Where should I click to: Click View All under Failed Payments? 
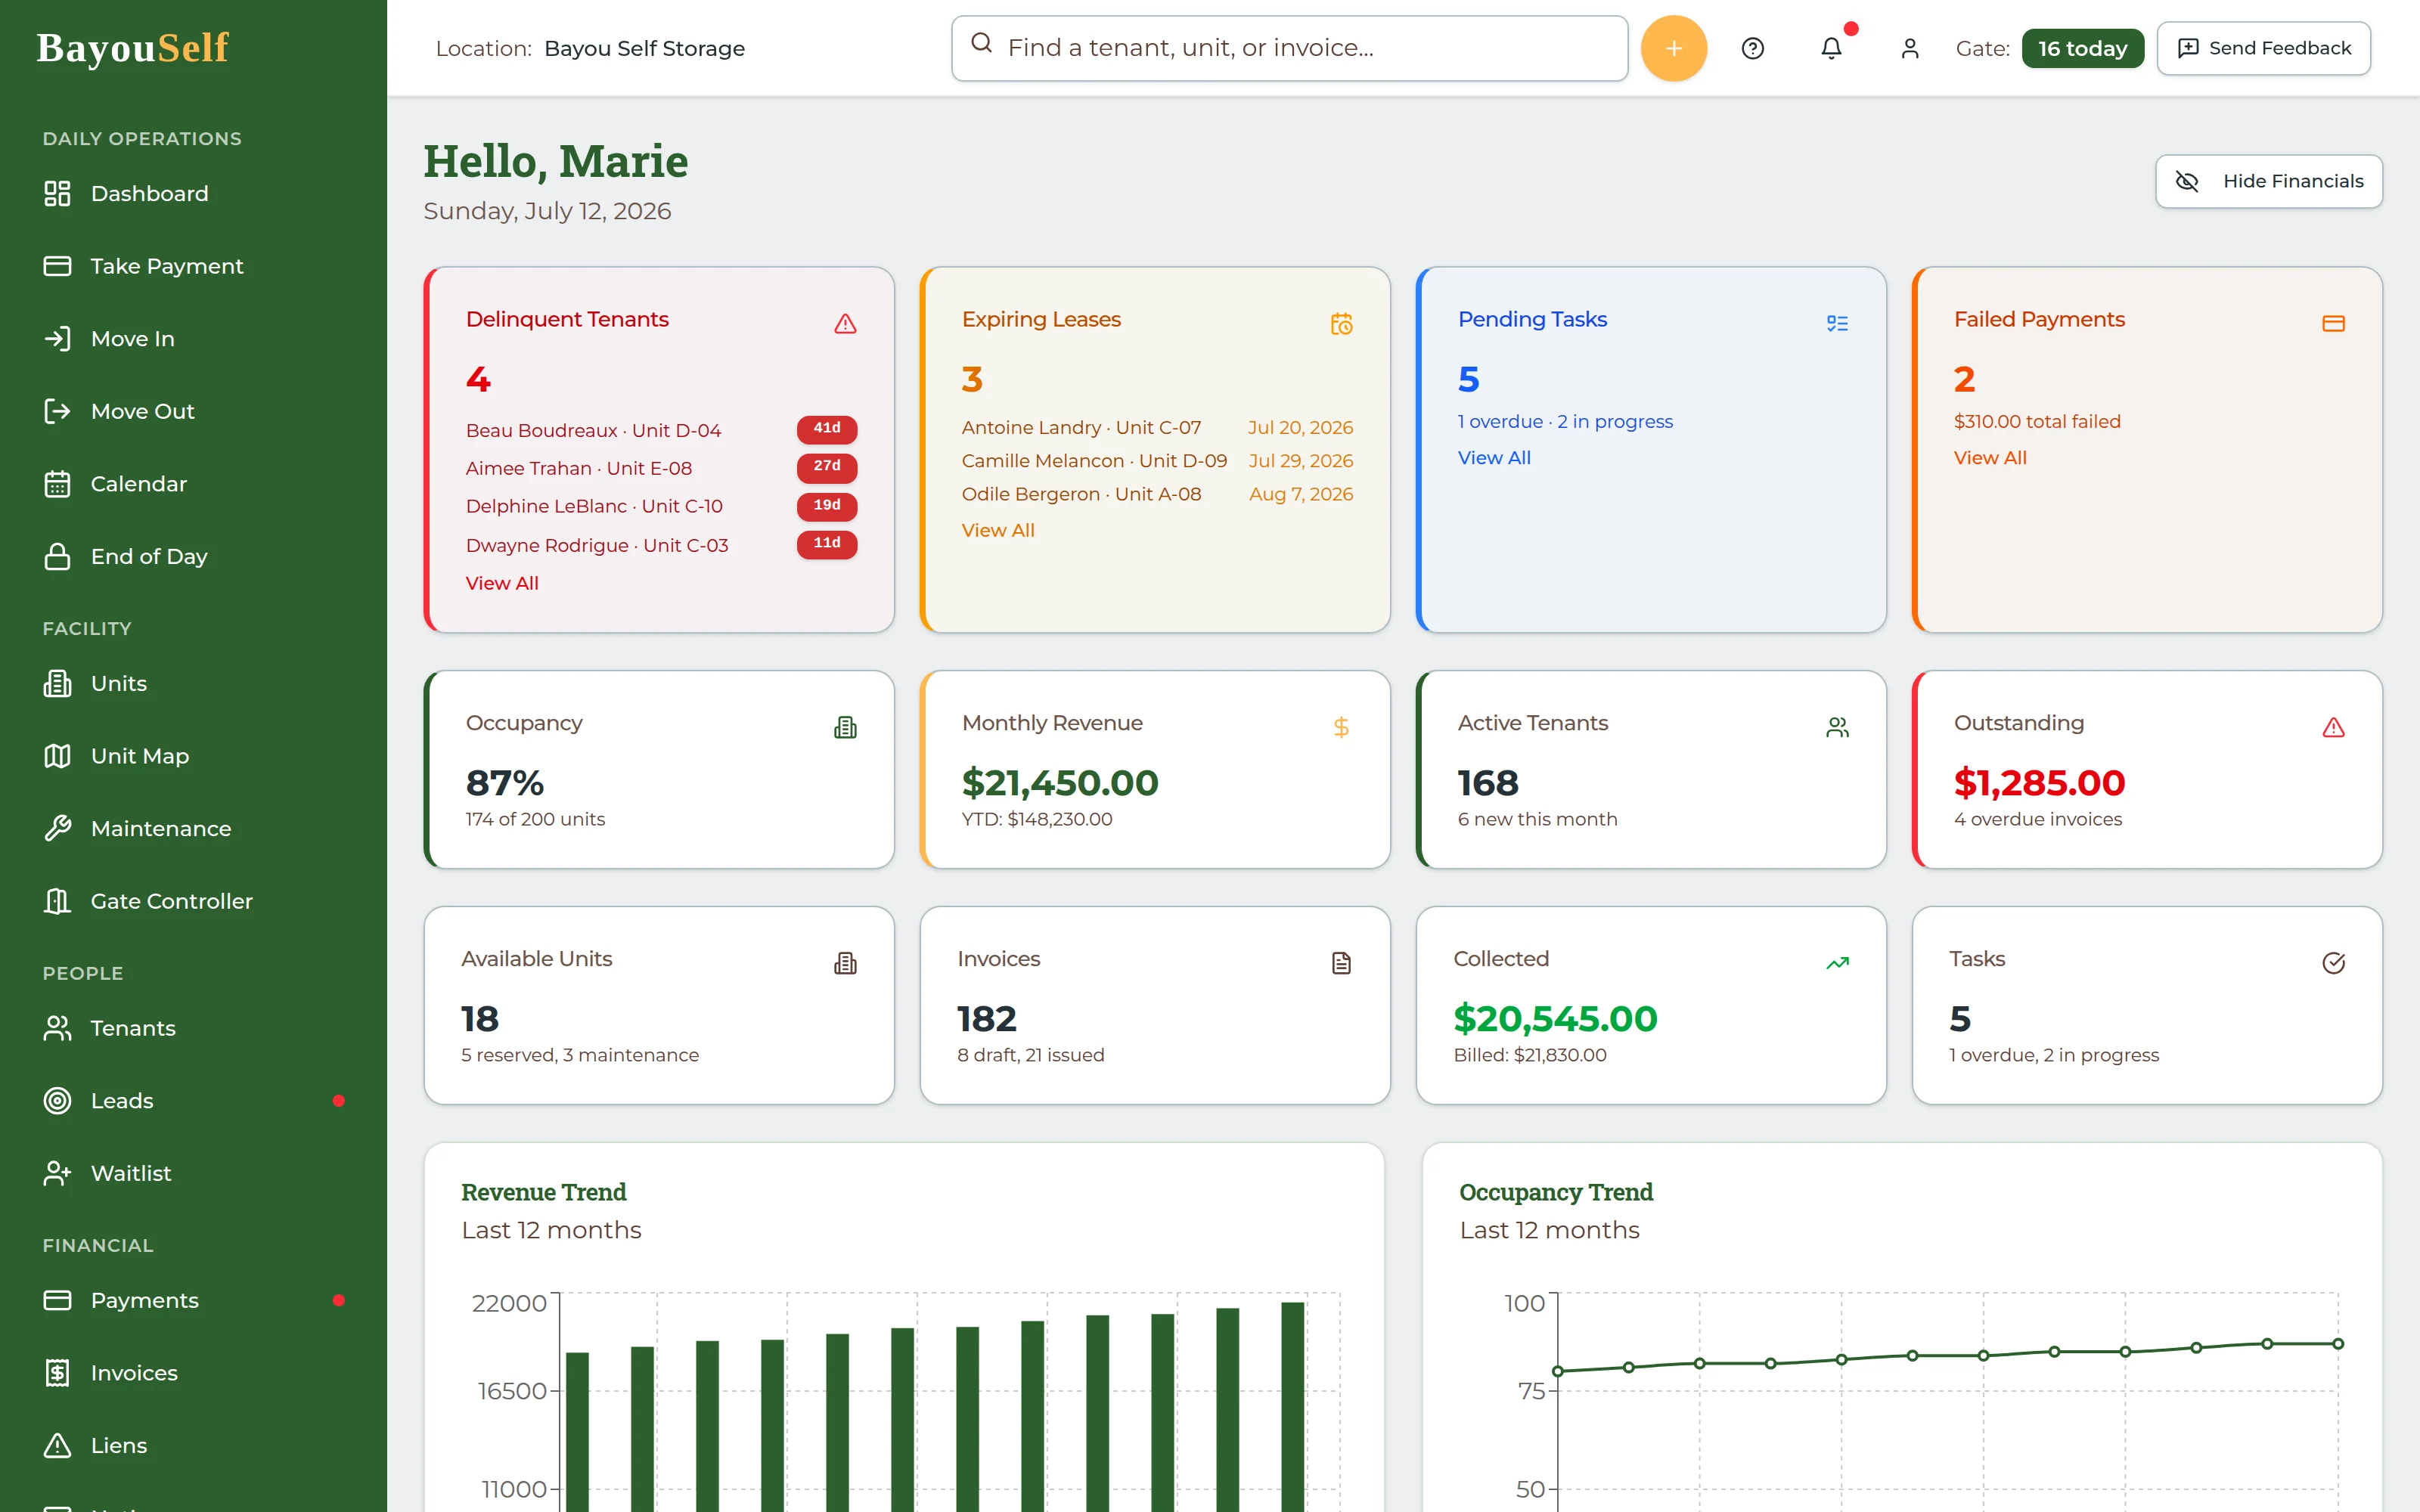[x=1990, y=457]
